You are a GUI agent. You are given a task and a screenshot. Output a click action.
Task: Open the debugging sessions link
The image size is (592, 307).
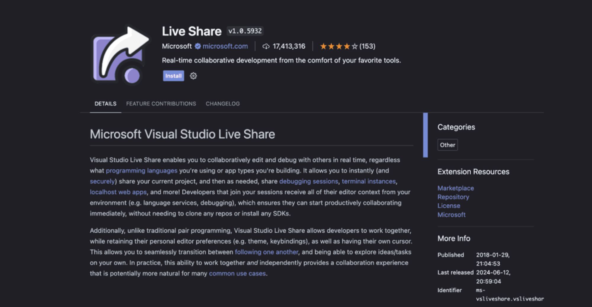pos(308,181)
